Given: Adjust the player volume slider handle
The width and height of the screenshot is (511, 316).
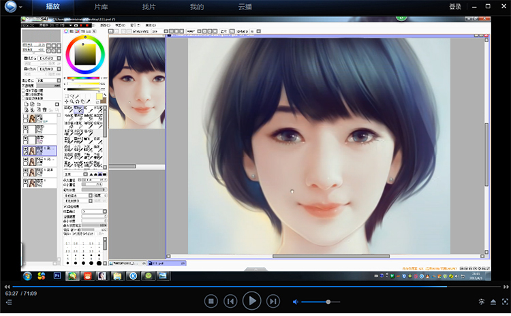Looking at the screenshot, I should (x=328, y=302).
